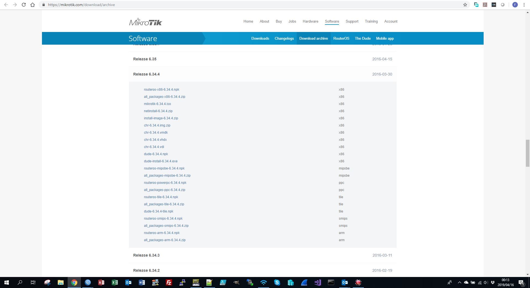The image size is (530, 288).
Task: Open FileZilla from the taskbar
Action: [169, 282]
